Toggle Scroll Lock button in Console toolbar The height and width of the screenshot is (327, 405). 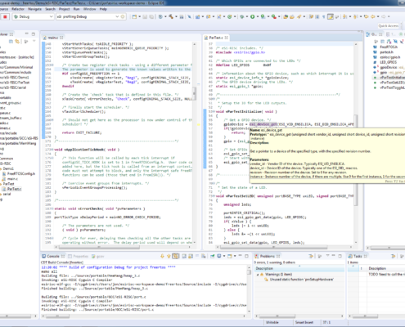191,256
